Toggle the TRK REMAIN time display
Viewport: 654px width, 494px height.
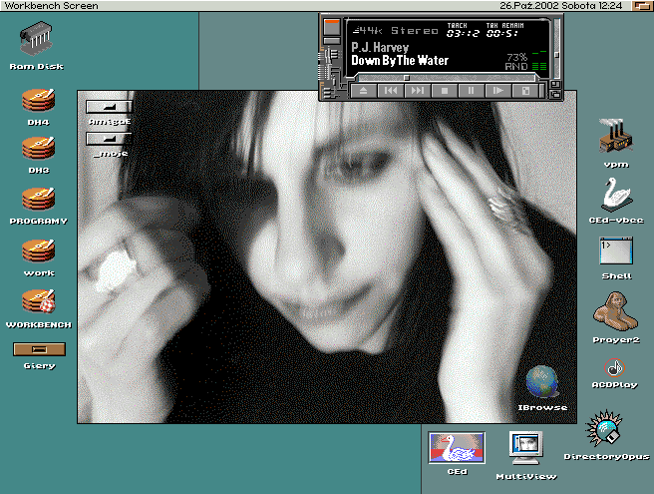pos(504,30)
